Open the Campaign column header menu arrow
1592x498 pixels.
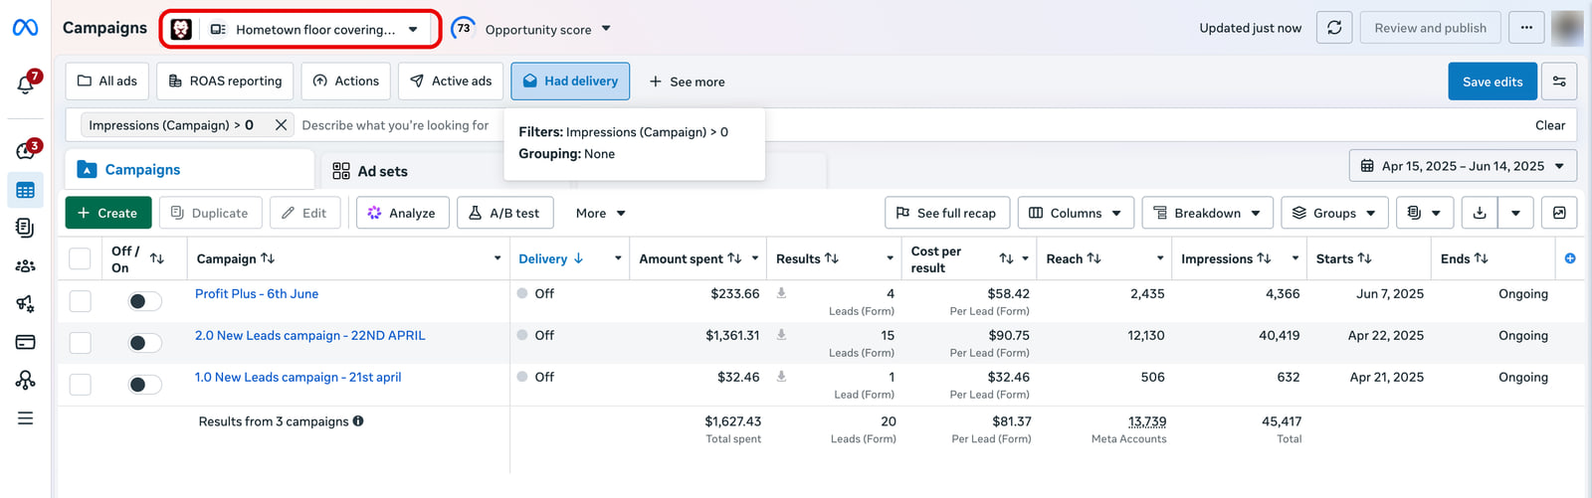coord(497,258)
